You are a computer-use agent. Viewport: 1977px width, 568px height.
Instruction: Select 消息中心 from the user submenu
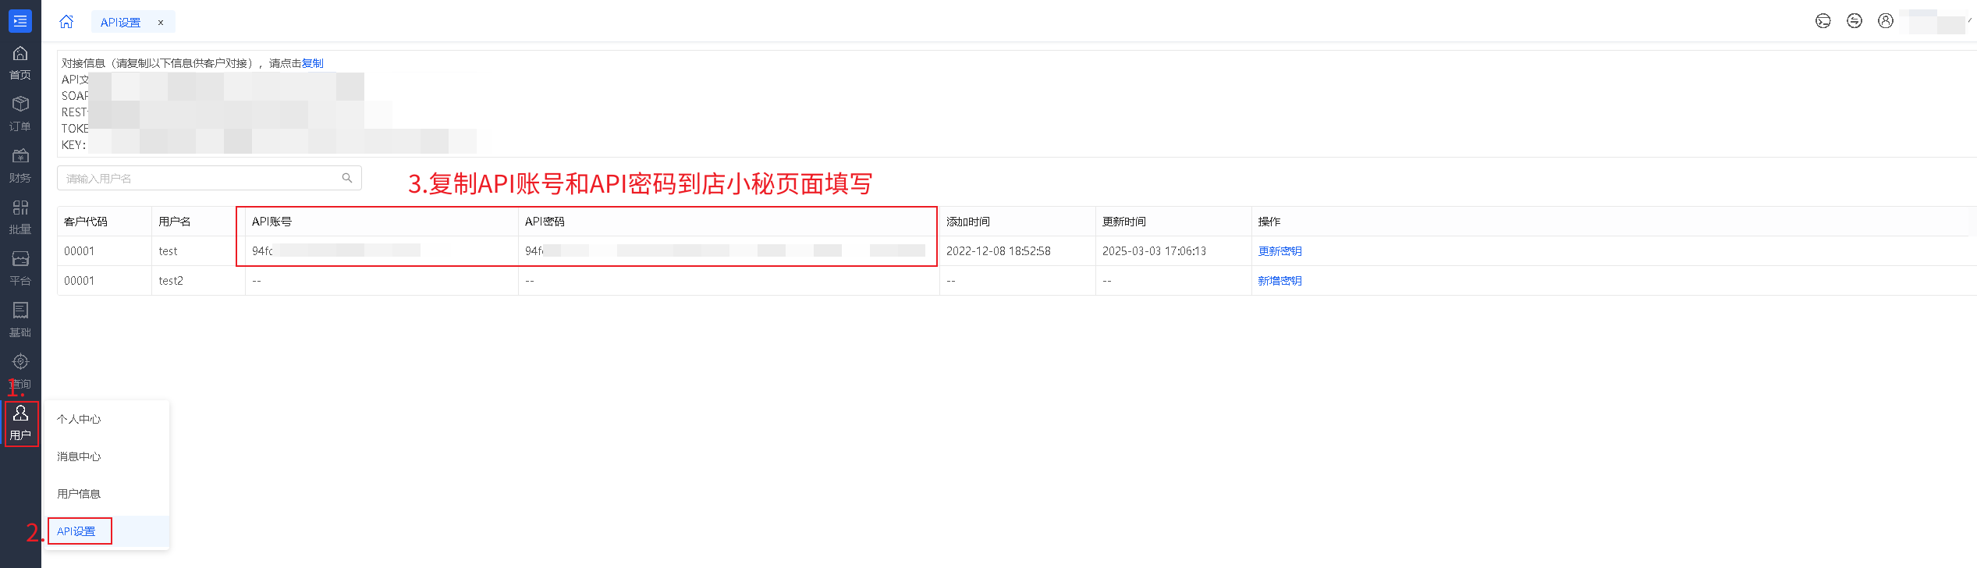pos(79,456)
